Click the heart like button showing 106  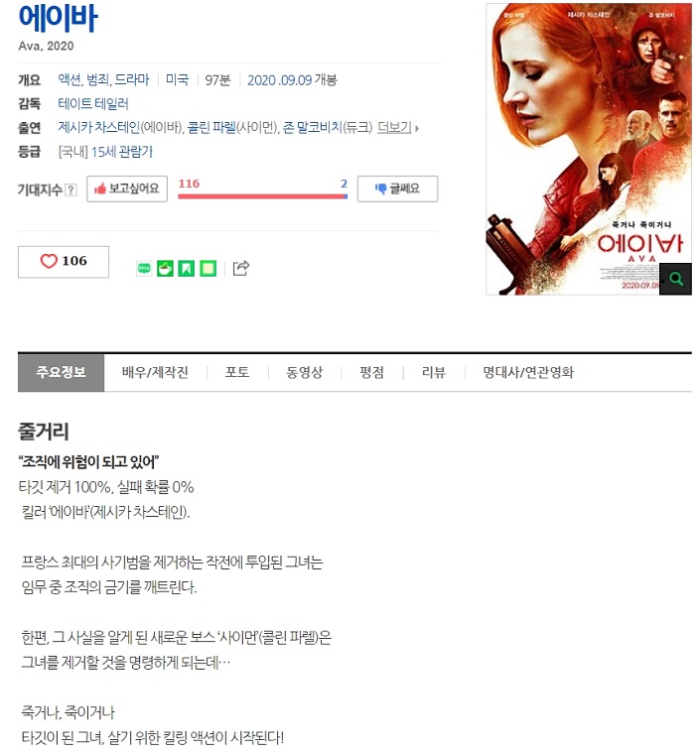pos(64,261)
